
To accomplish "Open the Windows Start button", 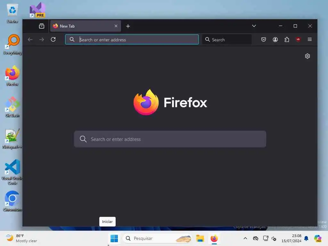I will pos(114,238).
